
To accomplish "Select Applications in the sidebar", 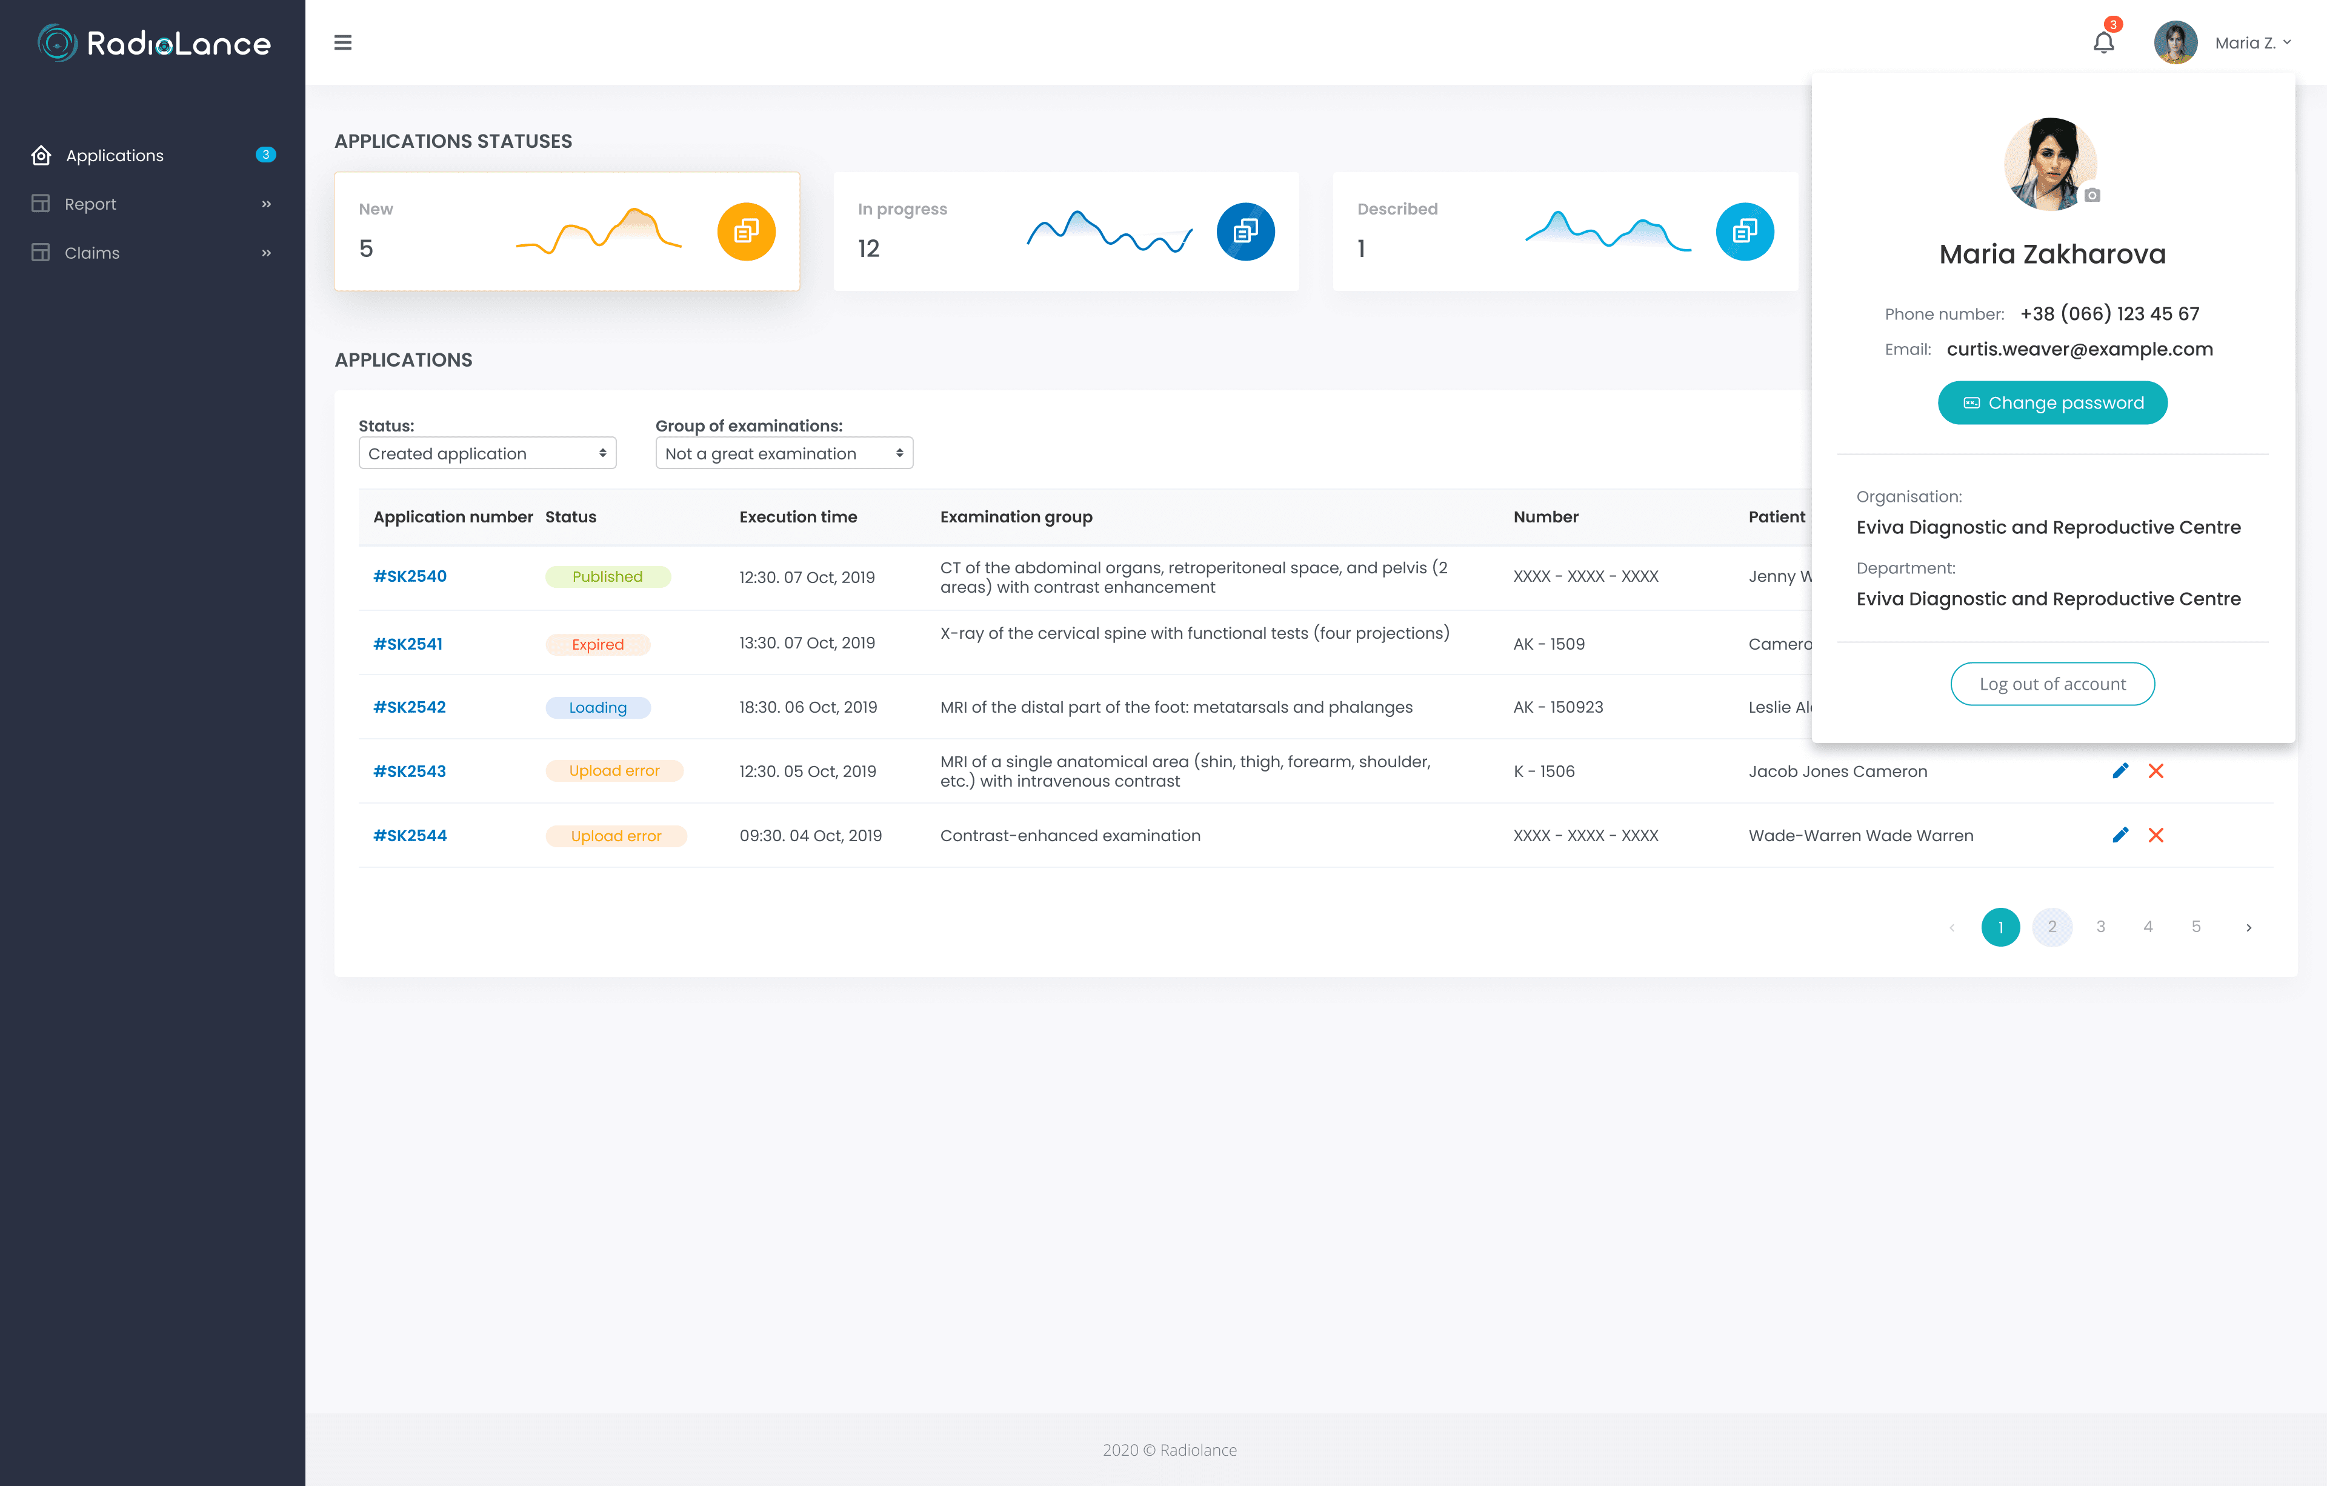I will coord(115,156).
